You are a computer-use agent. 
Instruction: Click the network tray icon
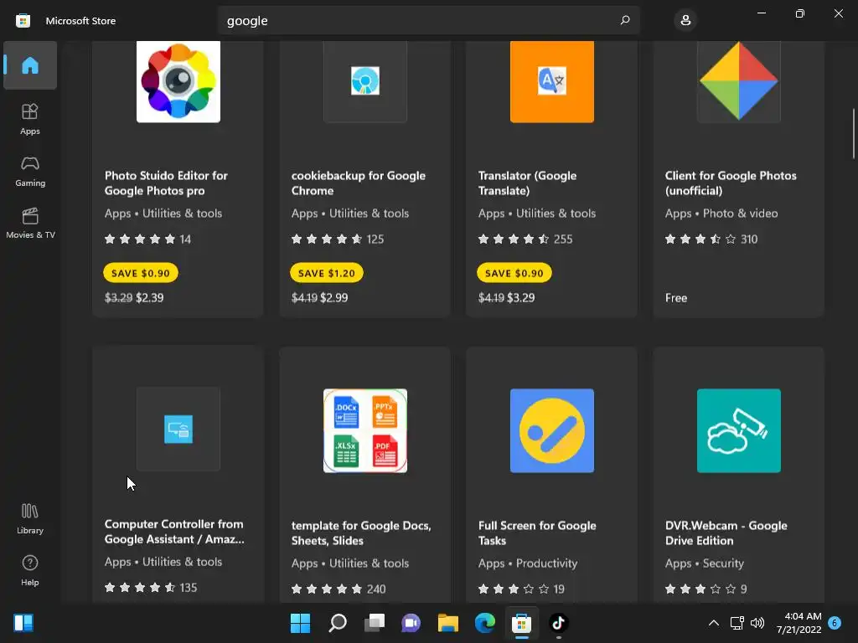[x=737, y=623]
